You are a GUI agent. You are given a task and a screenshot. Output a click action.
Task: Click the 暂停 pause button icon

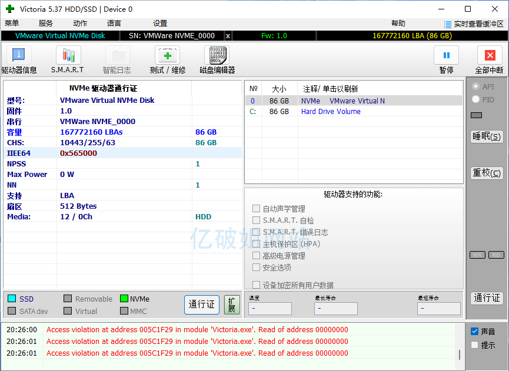(446, 55)
